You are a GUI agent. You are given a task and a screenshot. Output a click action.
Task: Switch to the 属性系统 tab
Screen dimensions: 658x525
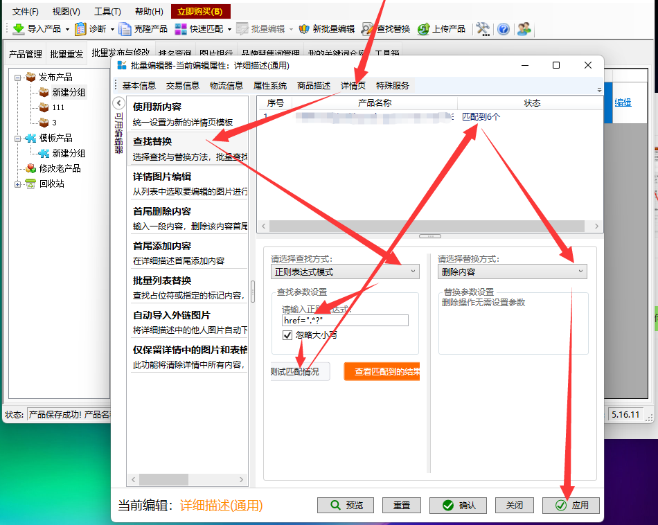(x=270, y=86)
